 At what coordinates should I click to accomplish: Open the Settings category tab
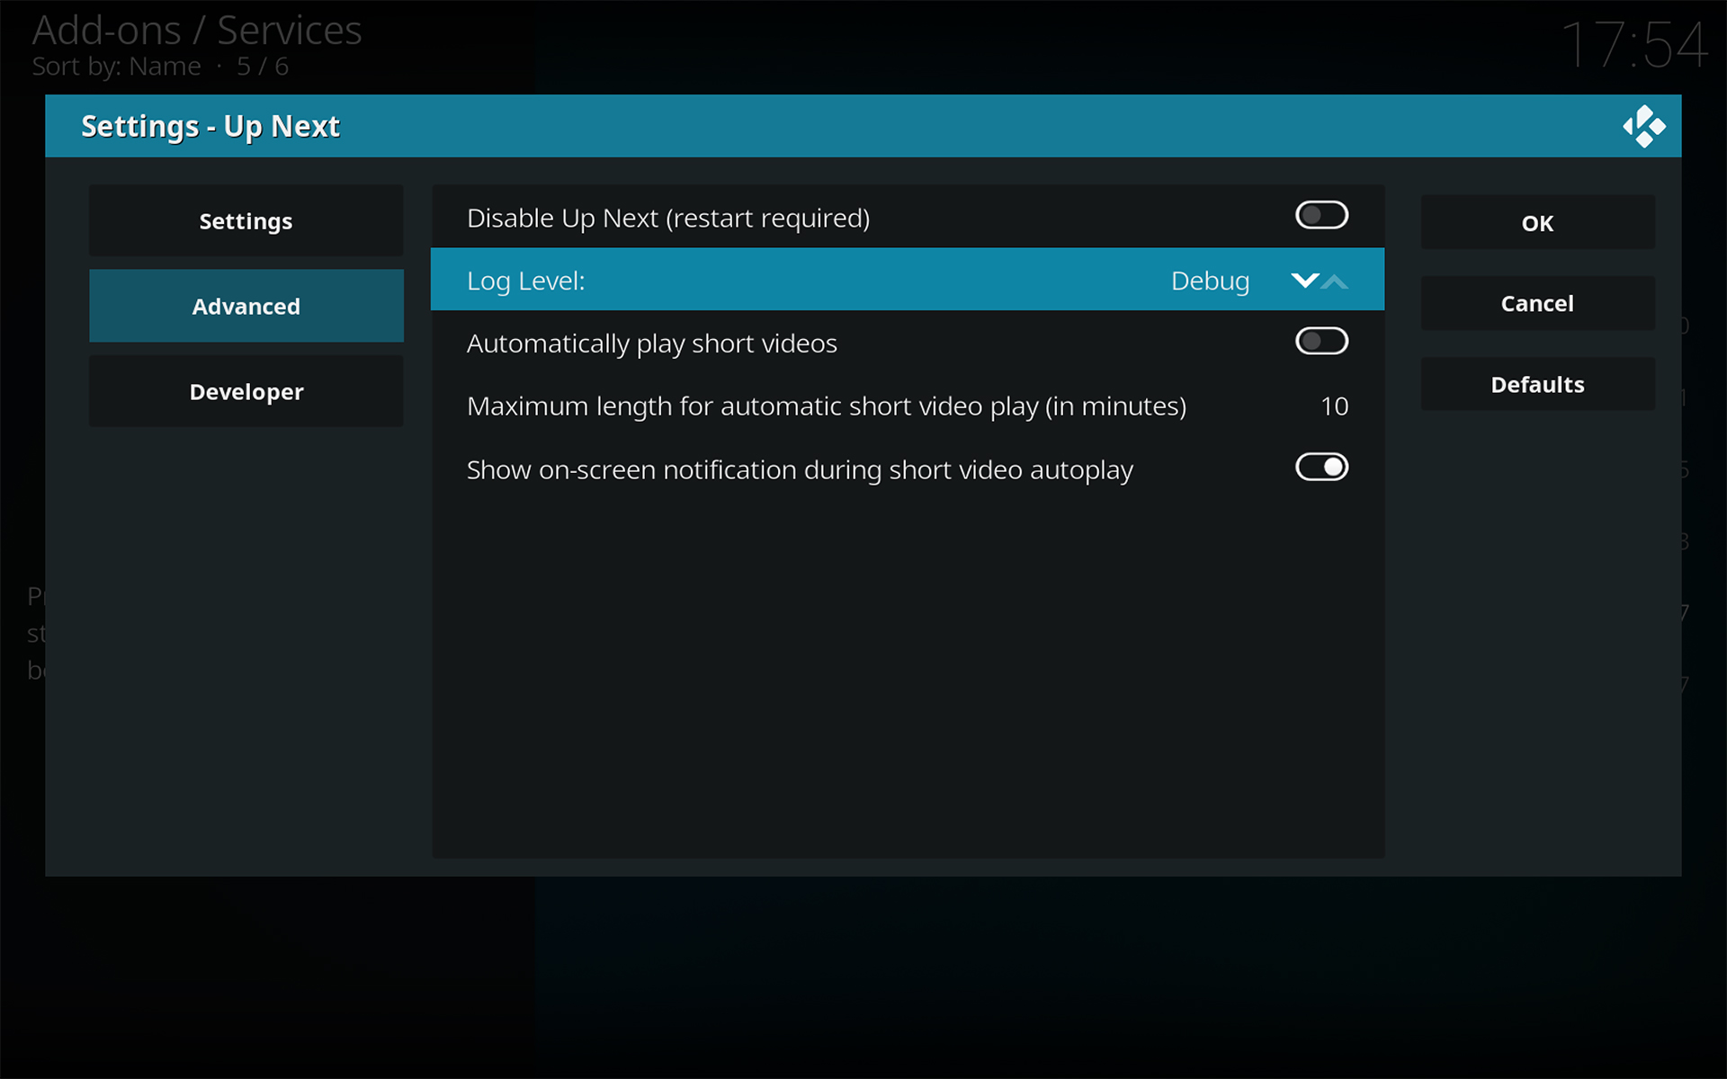[x=246, y=220]
